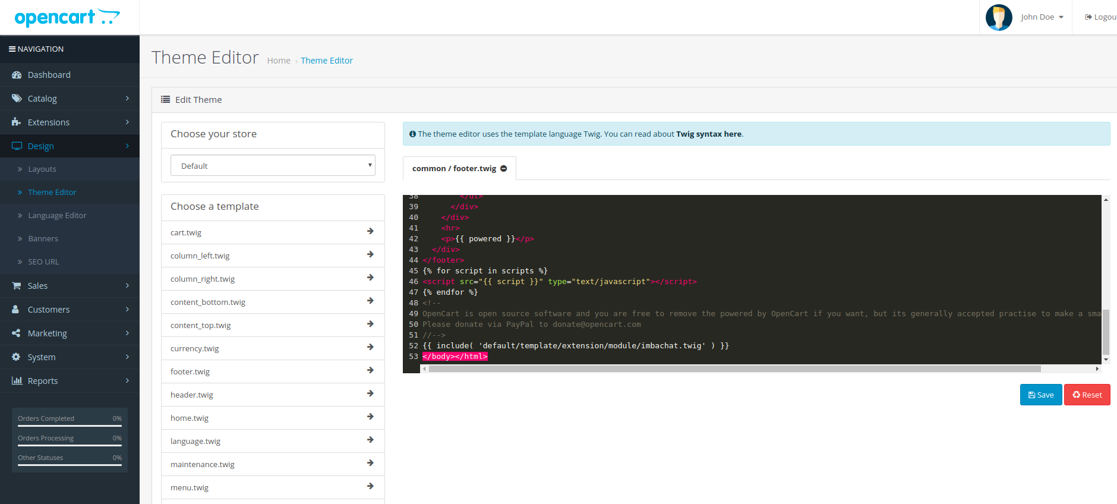The image size is (1117, 504).
Task: Expand the Marketing menu chevron
Action: pyautogui.click(x=127, y=333)
